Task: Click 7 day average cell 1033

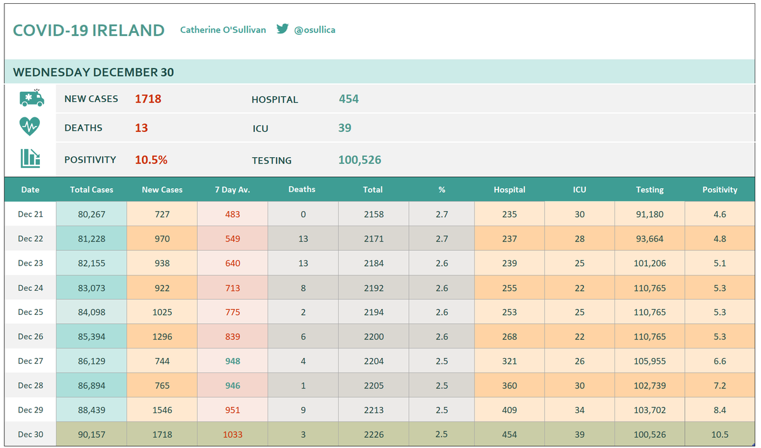Action: pos(232,434)
